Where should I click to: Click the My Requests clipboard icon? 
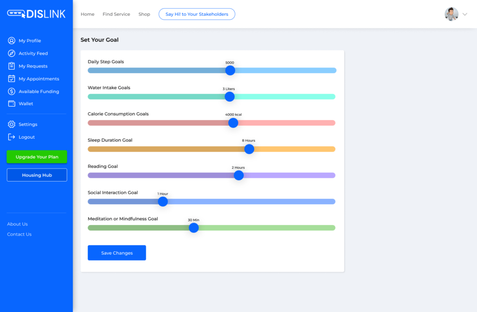[x=12, y=66]
